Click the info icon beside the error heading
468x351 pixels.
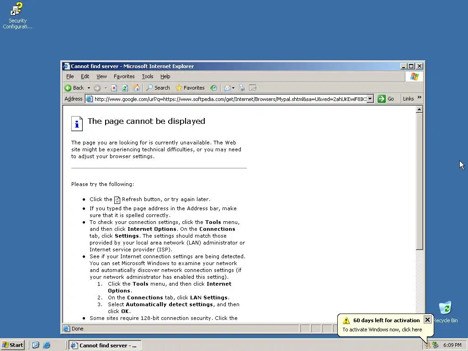coord(77,123)
